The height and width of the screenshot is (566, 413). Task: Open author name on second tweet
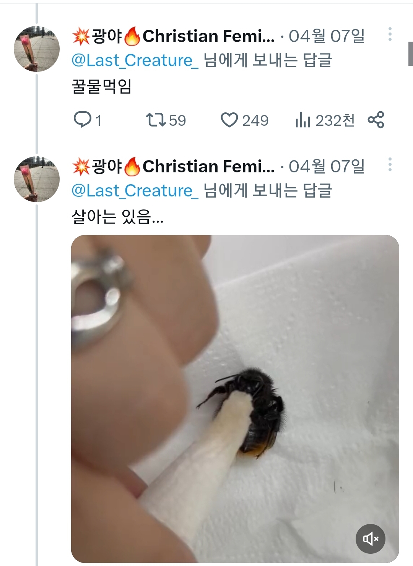click(173, 167)
